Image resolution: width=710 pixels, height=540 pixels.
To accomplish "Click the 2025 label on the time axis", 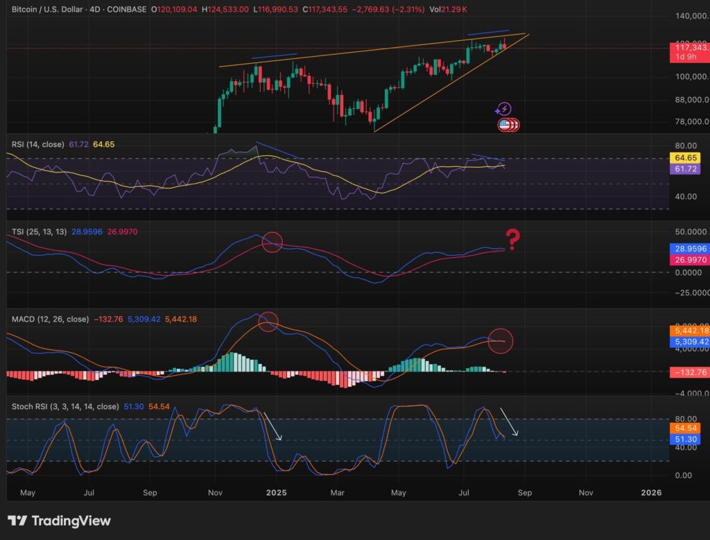I will (276, 492).
